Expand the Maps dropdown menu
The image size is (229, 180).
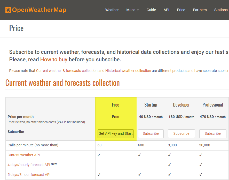coord(132,10)
